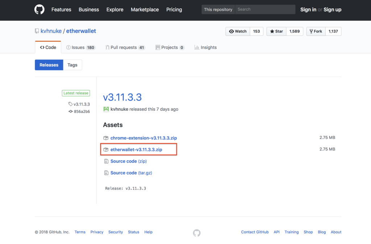The height and width of the screenshot is (244, 371).
Task: Open Privacy in footer
Action: 97,232
